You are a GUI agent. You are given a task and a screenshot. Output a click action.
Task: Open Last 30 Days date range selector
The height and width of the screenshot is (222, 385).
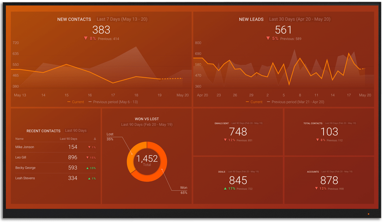[x=299, y=19]
